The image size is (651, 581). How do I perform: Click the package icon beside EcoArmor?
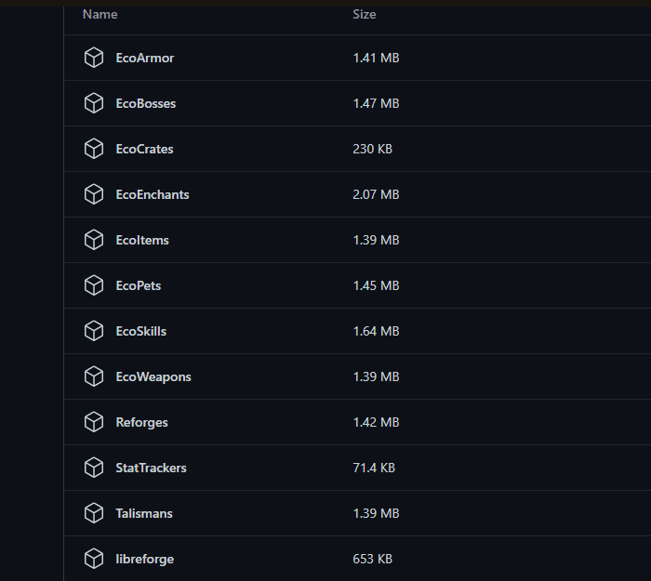point(93,58)
